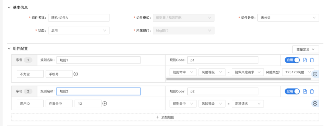
Task: Click the 规则Code field containing p1
Action: click(x=223, y=60)
